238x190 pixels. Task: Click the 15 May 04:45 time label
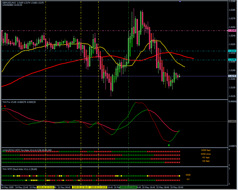coord(64,187)
